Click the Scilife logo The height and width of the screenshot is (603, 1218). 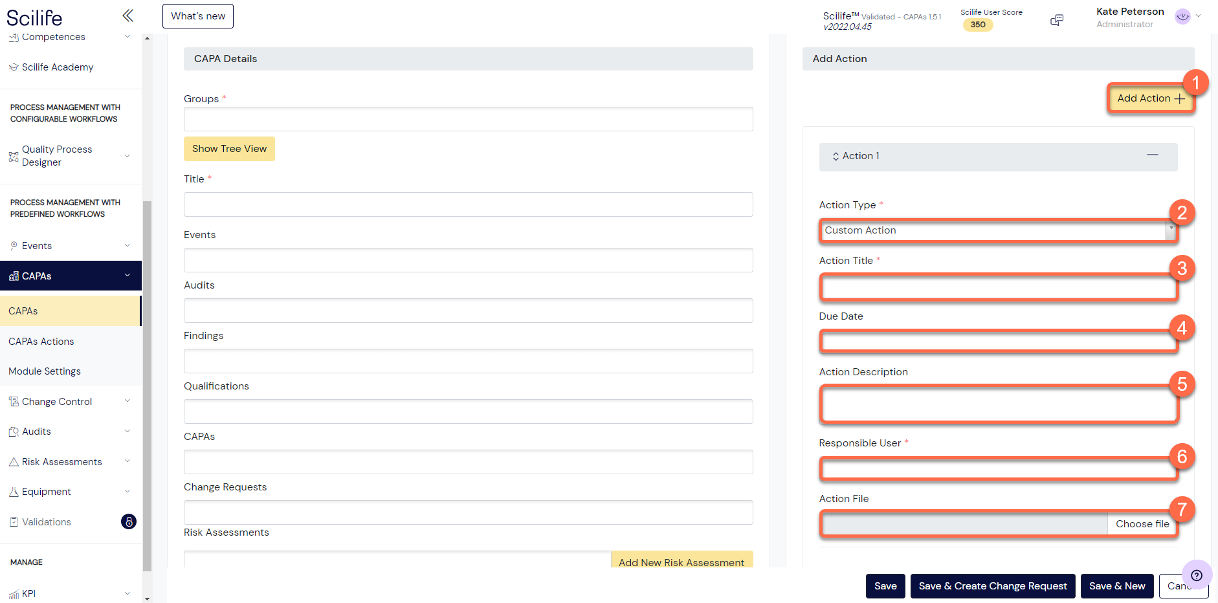click(x=34, y=17)
